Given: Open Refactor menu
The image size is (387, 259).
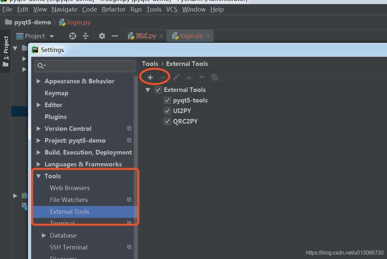Looking at the screenshot, I should (x=114, y=9).
